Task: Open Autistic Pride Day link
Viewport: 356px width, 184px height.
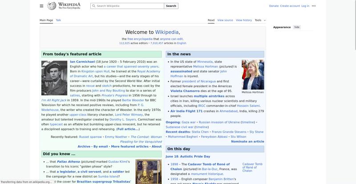Action: 195,156
